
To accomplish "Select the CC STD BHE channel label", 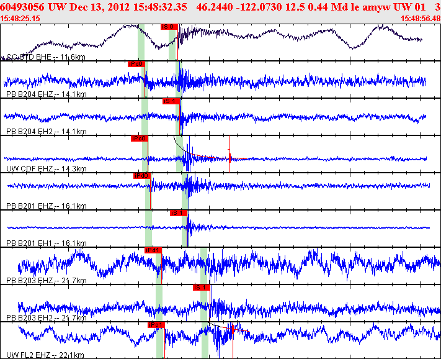I will 45,57.
